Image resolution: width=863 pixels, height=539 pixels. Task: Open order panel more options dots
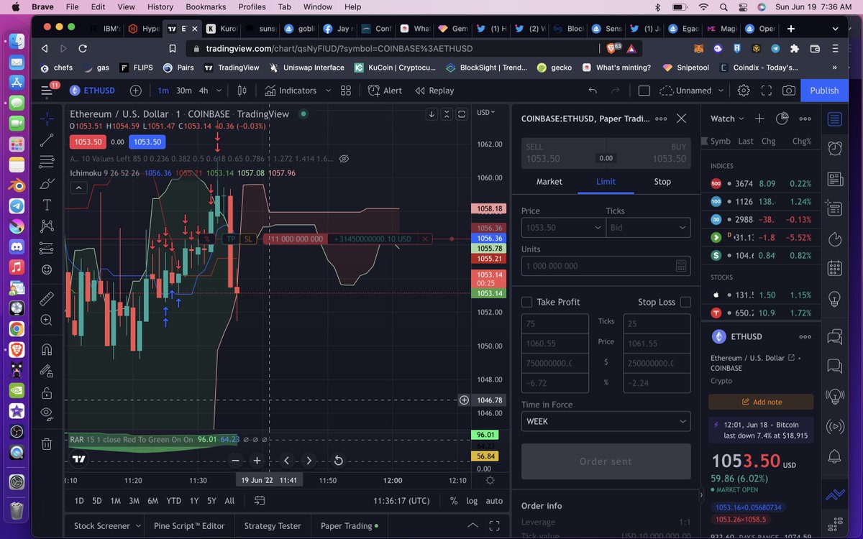(x=660, y=119)
